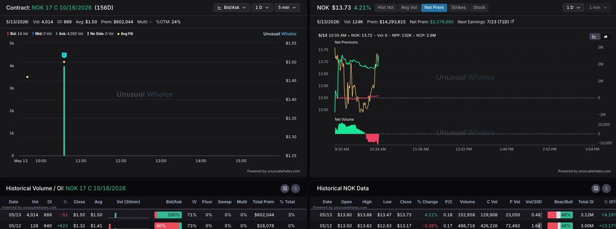Open the external link icon beside Next Earnings
Screen dimensions: 616x229
512,22
